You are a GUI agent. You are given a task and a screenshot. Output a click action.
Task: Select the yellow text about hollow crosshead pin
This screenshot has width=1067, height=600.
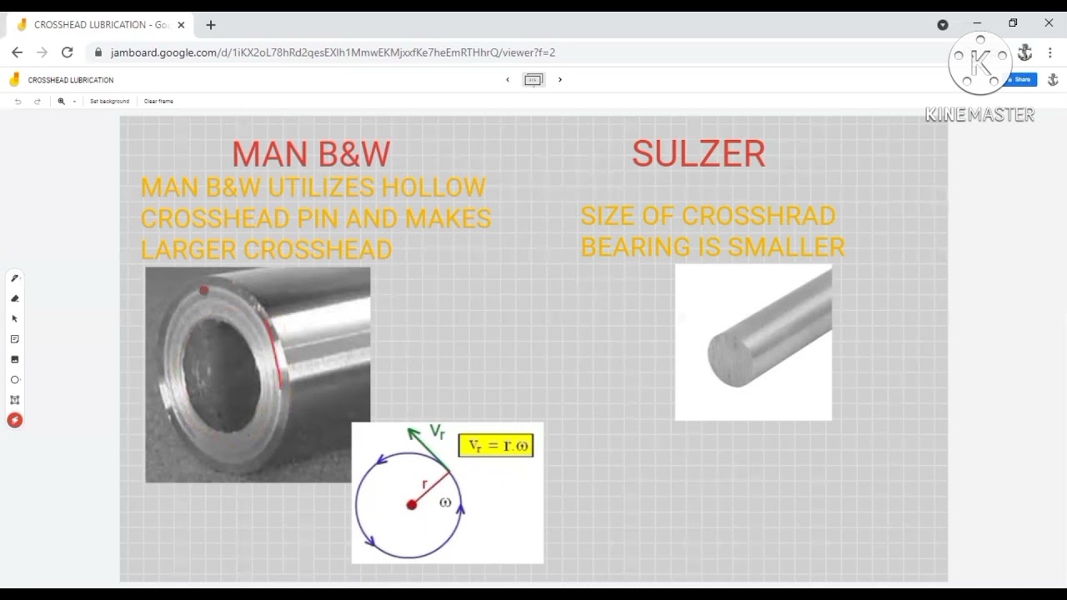316,218
